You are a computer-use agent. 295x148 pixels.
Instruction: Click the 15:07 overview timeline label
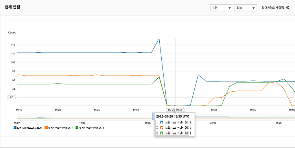coord(17,123)
